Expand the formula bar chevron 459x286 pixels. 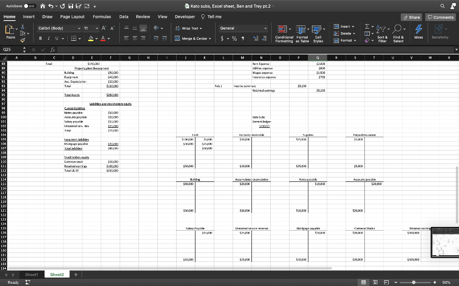tap(456, 50)
